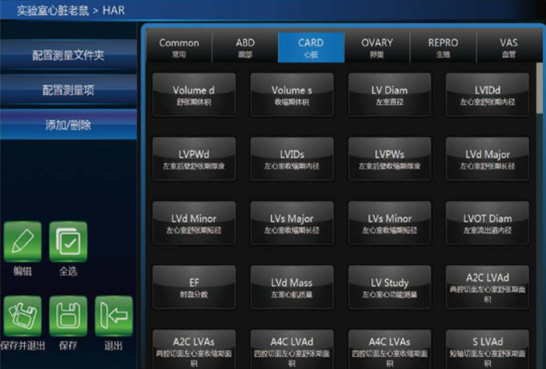This screenshot has width=546, height=369.
Task: Select the A2C LVAd measurement button
Action: [x=488, y=287]
